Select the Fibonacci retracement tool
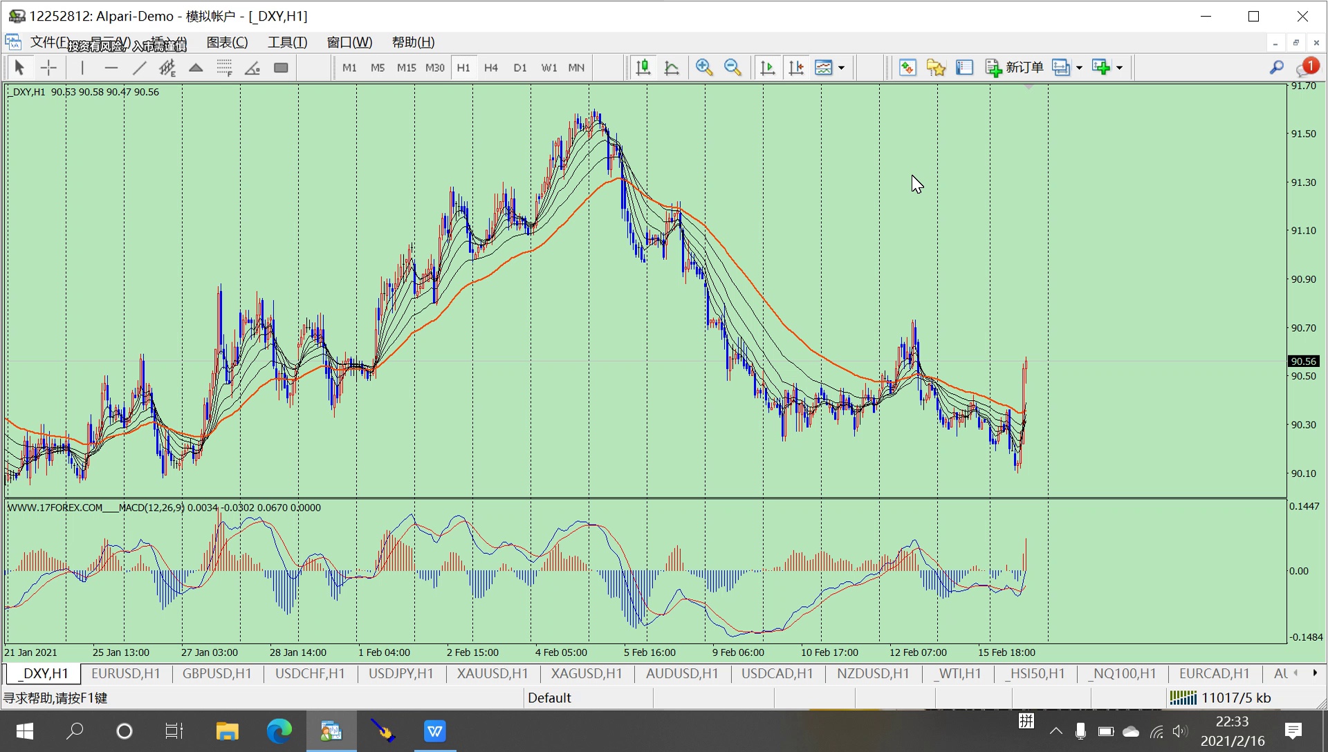This screenshot has height=752, width=1328. click(x=224, y=68)
